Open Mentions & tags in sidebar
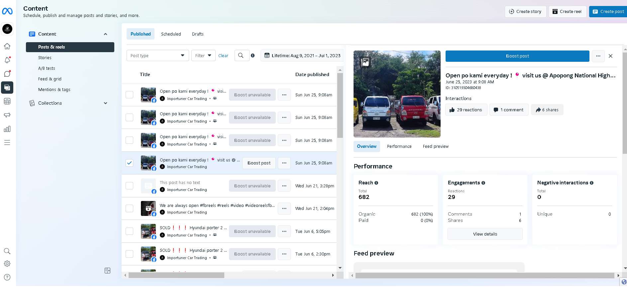 pos(54,90)
